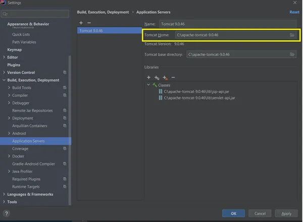Image resolution: width=303 pixels, height=222 pixels.
Task: Click the Apply button
Action: (x=286, y=213)
